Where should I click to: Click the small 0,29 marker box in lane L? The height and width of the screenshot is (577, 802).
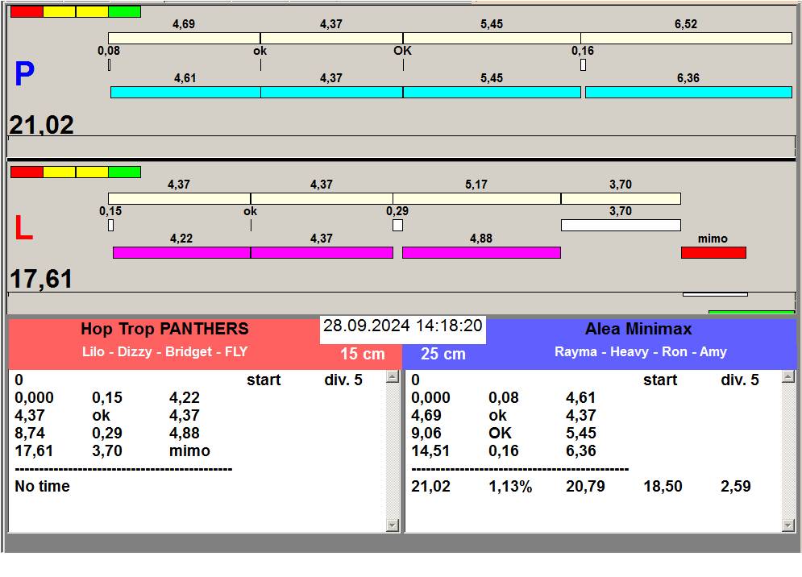point(397,226)
